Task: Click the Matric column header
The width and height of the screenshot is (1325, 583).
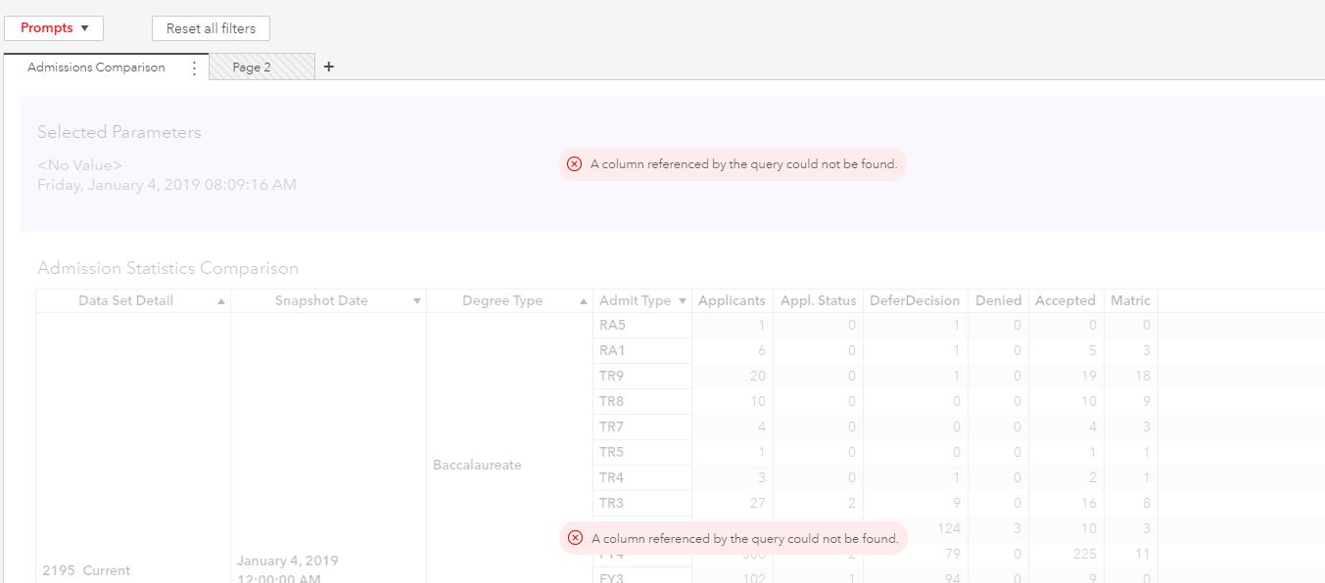Action: click(x=1130, y=301)
